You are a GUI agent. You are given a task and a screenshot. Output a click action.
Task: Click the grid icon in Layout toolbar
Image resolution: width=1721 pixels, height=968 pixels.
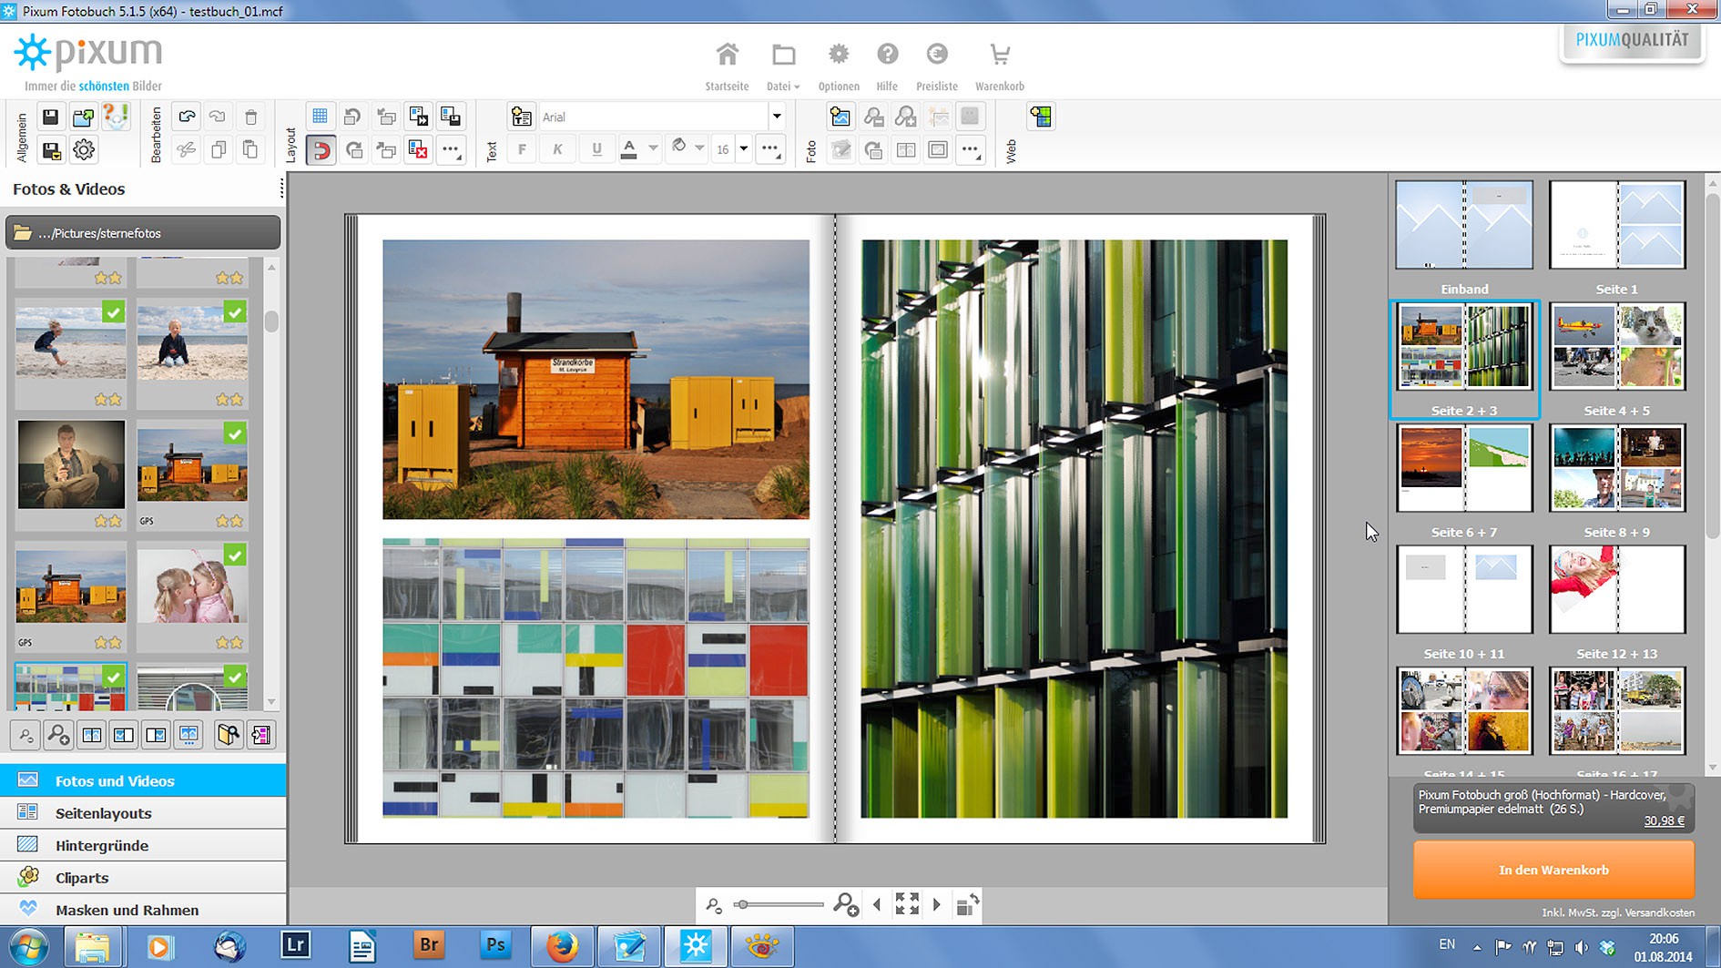coord(320,117)
